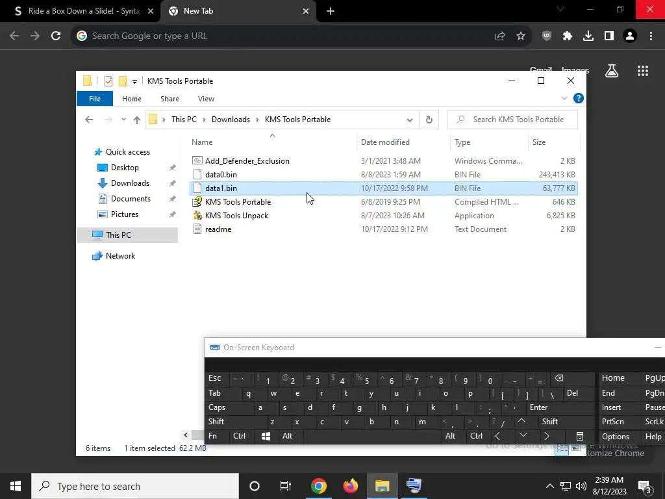
Task: Open Chrome from taskbar
Action: click(x=318, y=486)
